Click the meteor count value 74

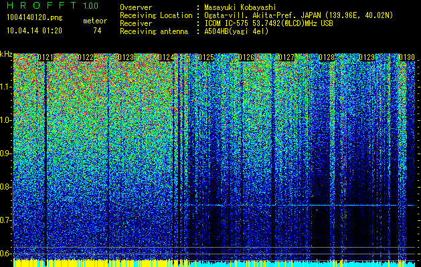click(x=97, y=31)
